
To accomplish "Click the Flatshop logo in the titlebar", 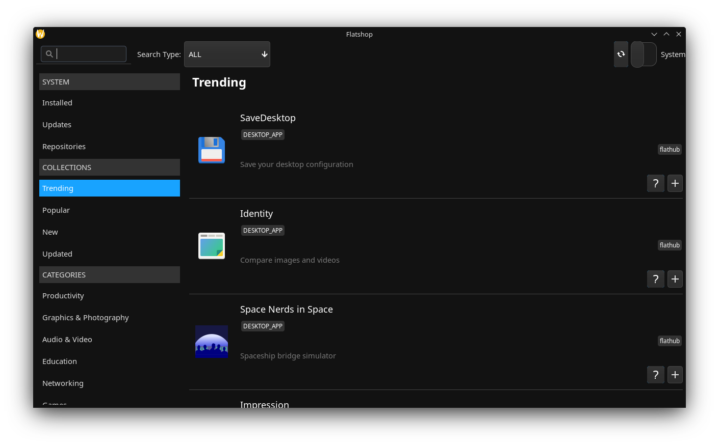I will point(40,34).
